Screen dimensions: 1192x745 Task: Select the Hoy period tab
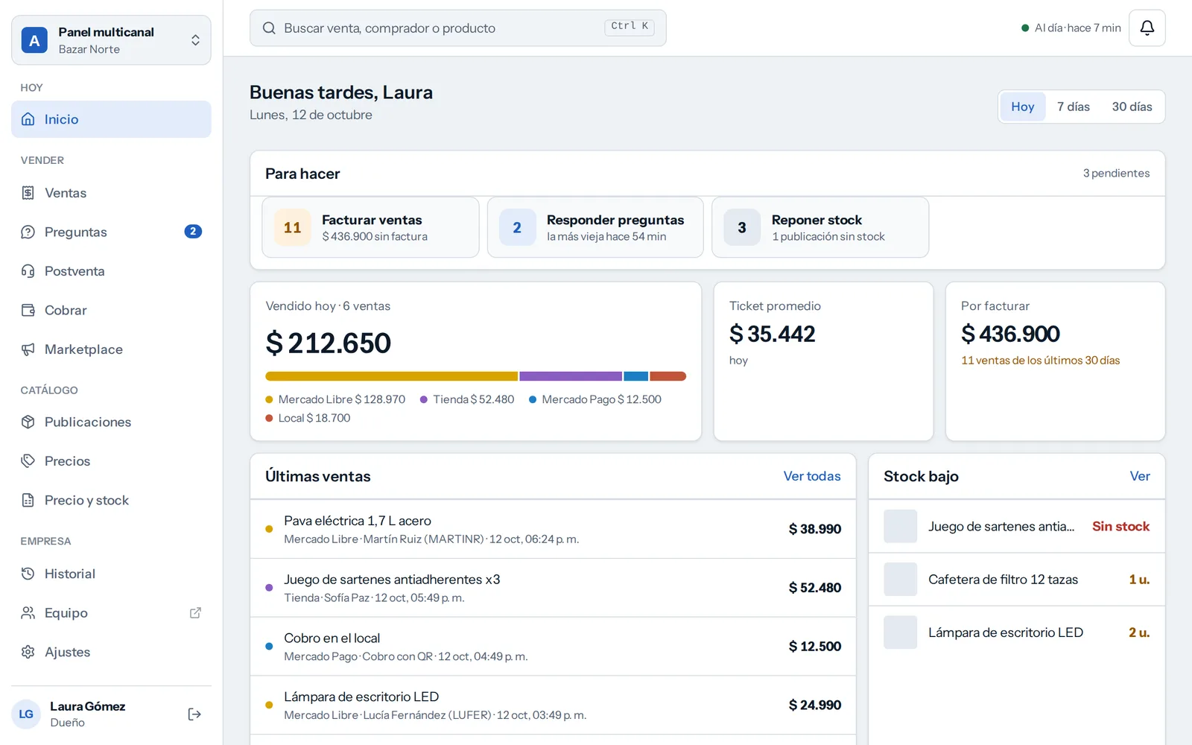[x=1022, y=107]
